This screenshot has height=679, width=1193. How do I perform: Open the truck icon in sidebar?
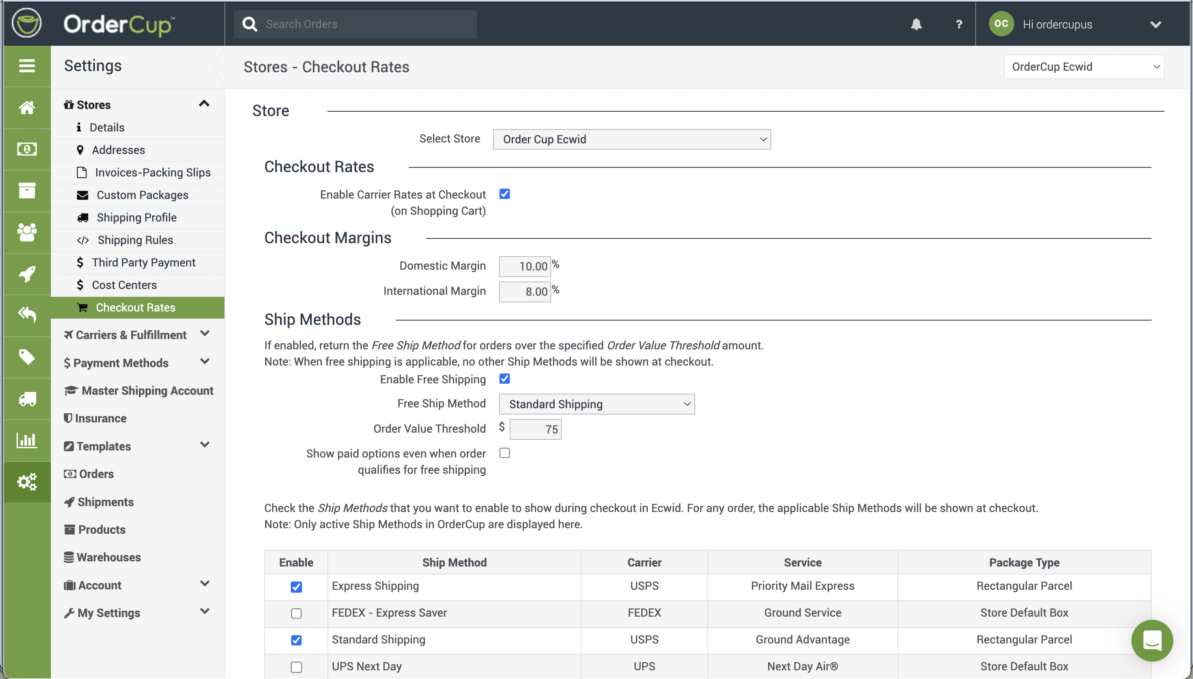click(27, 399)
